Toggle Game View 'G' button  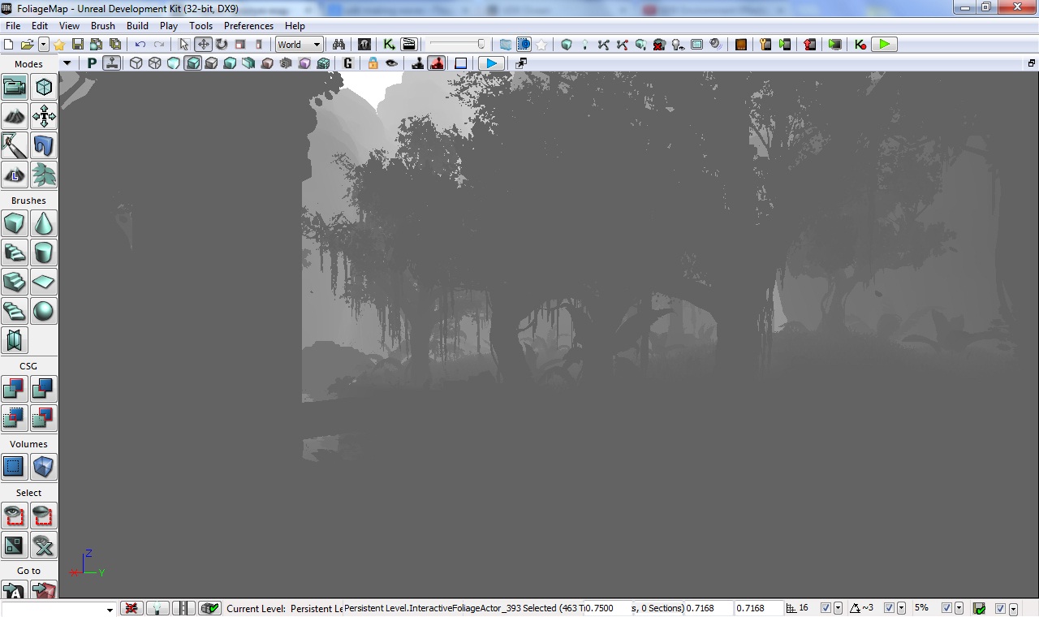click(x=348, y=63)
